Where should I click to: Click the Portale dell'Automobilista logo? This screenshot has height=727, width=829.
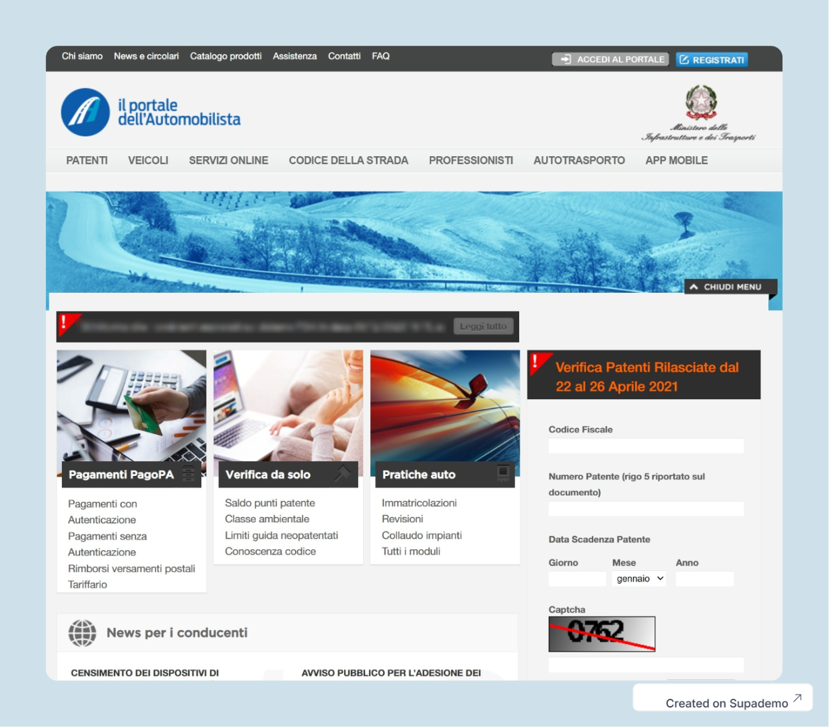[151, 112]
